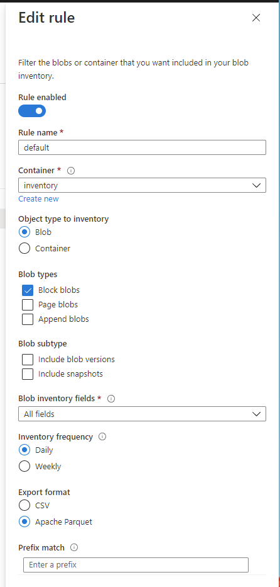Check Include blob versions
The image size is (280, 587).
click(28, 360)
